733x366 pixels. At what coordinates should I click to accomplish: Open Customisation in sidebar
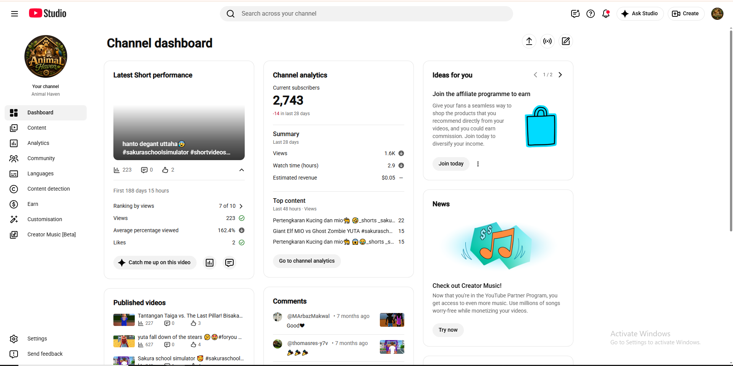click(x=46, y=220)
